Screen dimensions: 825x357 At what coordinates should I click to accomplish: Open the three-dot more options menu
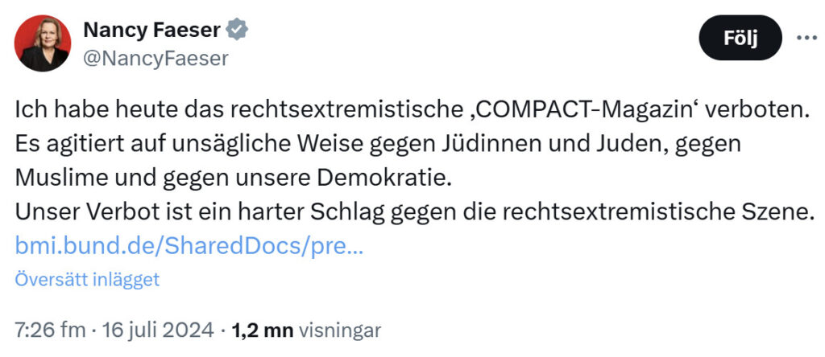coord(806,38)
